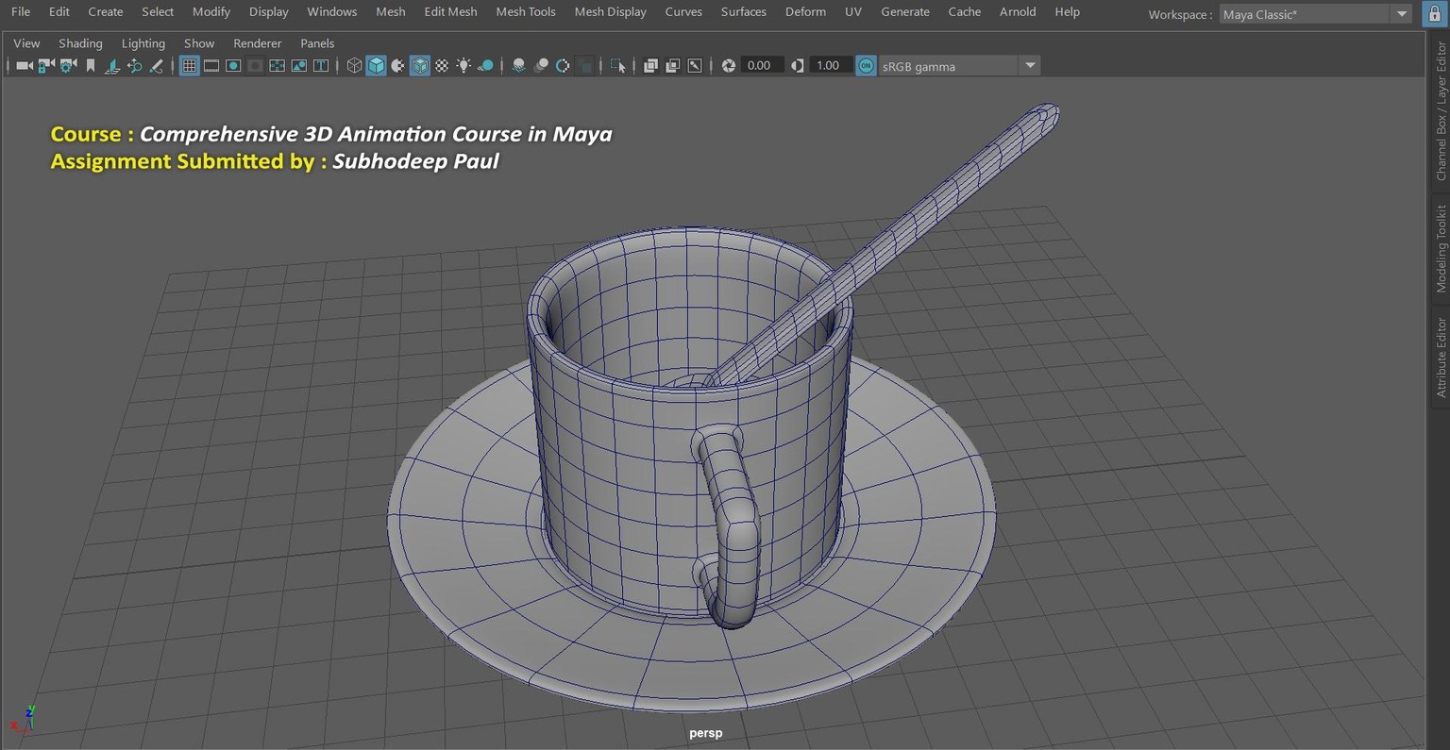Click the Image Plane icon
This screenshot has width=1450, height=750.
pos(111,66)
